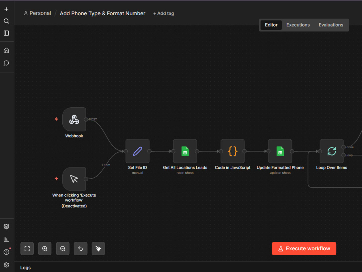Select the Loop Over Items node

[332, 151]
